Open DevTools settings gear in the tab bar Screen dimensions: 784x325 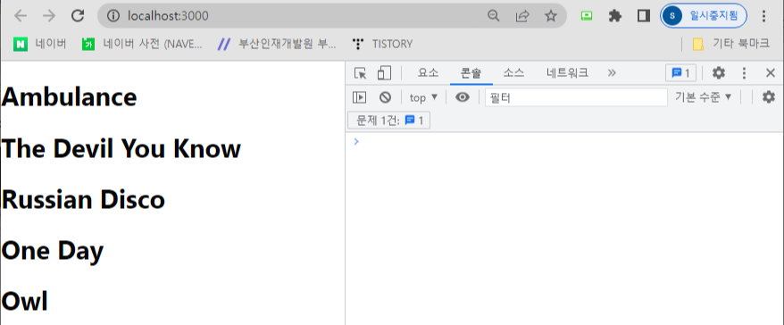click(x=719, y=73)
